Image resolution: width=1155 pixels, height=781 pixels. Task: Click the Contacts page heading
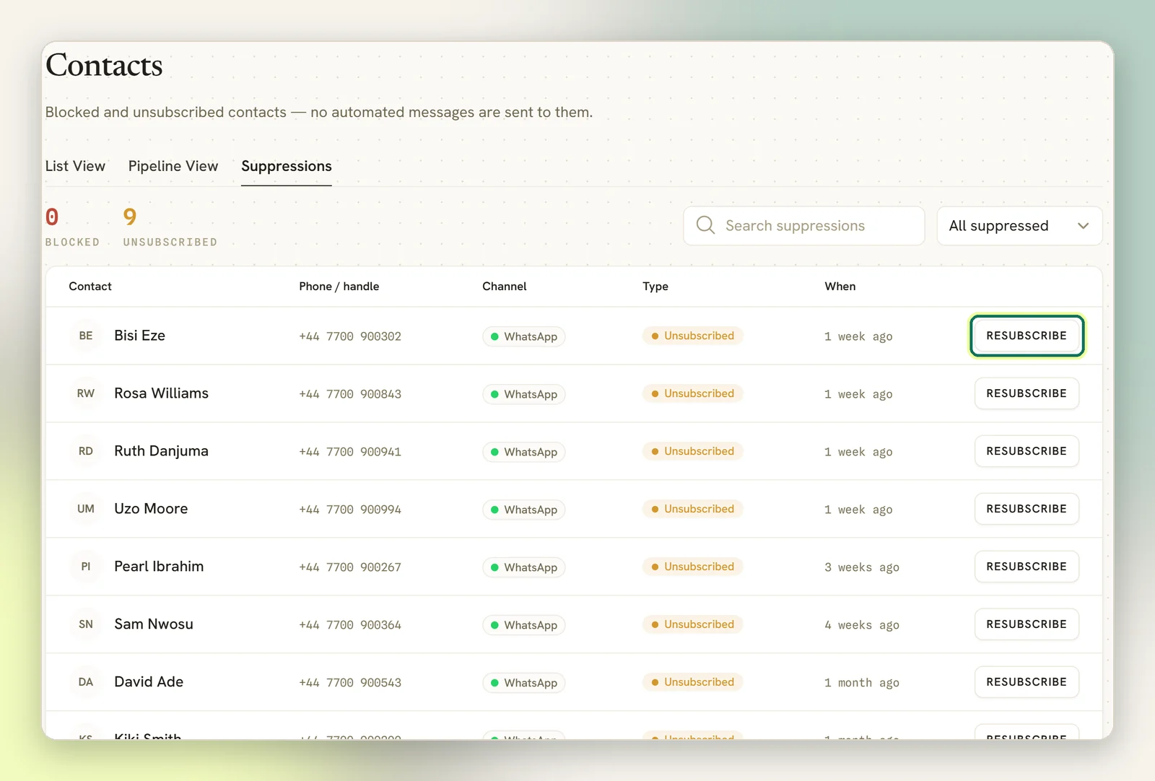point(105,65)
